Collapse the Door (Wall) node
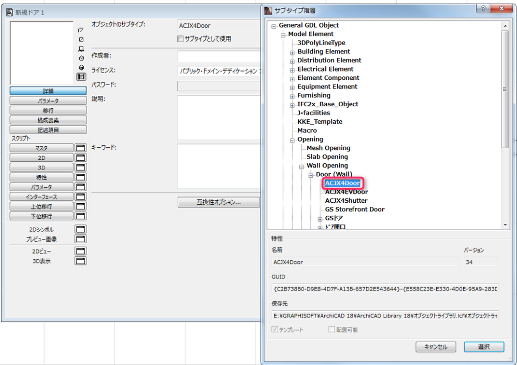This screenshot has width=517, height=365. pyautogui.click(x=311, y=175)
